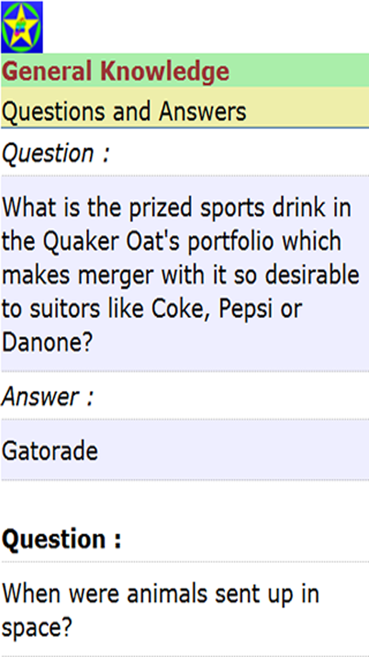
Task: Select the Gatorade answer
Action: 50,450
